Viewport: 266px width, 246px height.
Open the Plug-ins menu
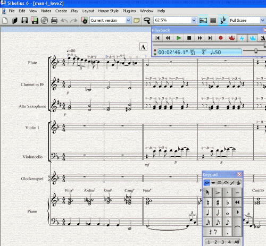point(129,11)
